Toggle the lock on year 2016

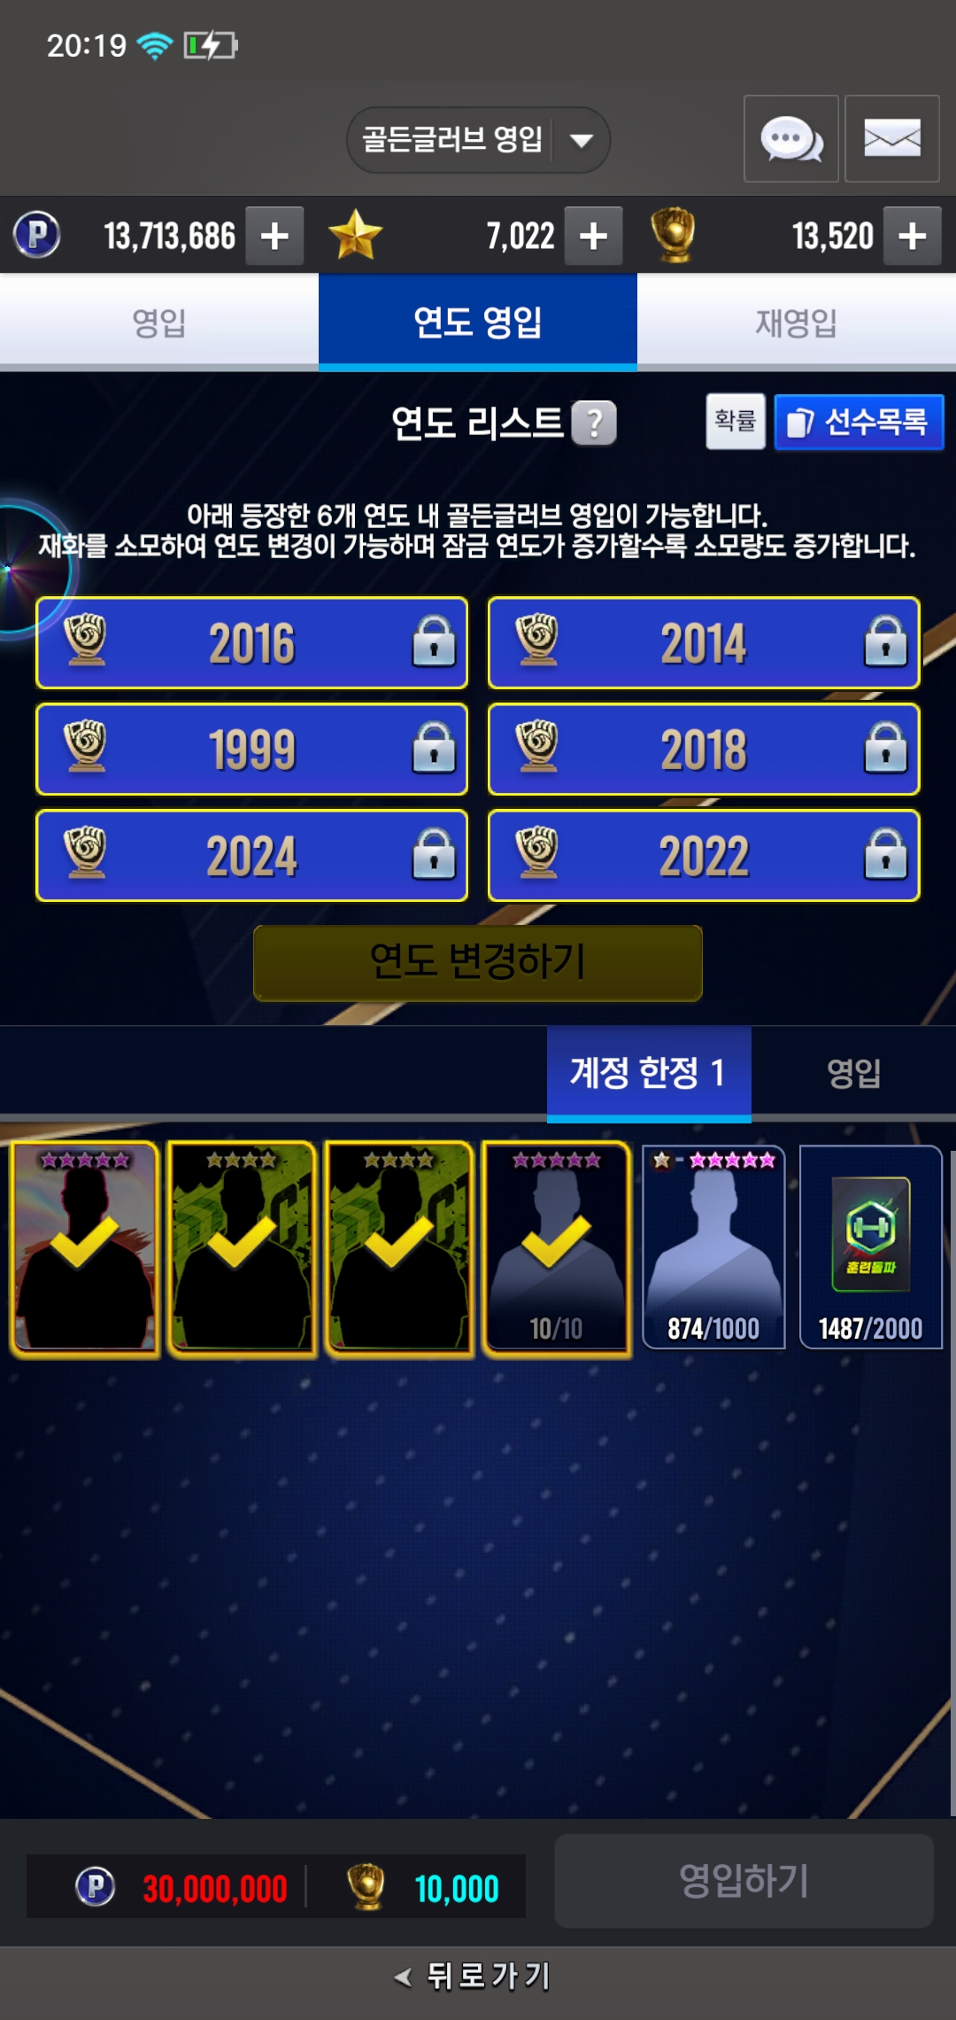pyautogui.click(x=434, y=641)
